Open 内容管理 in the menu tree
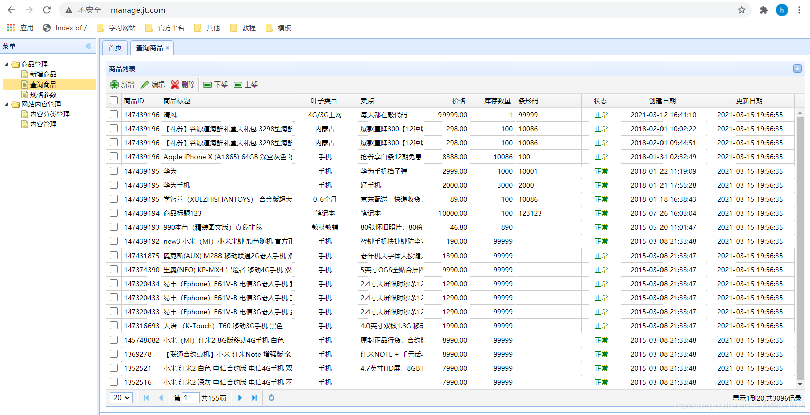Screen dimensions: 810x415 (43, 124)
